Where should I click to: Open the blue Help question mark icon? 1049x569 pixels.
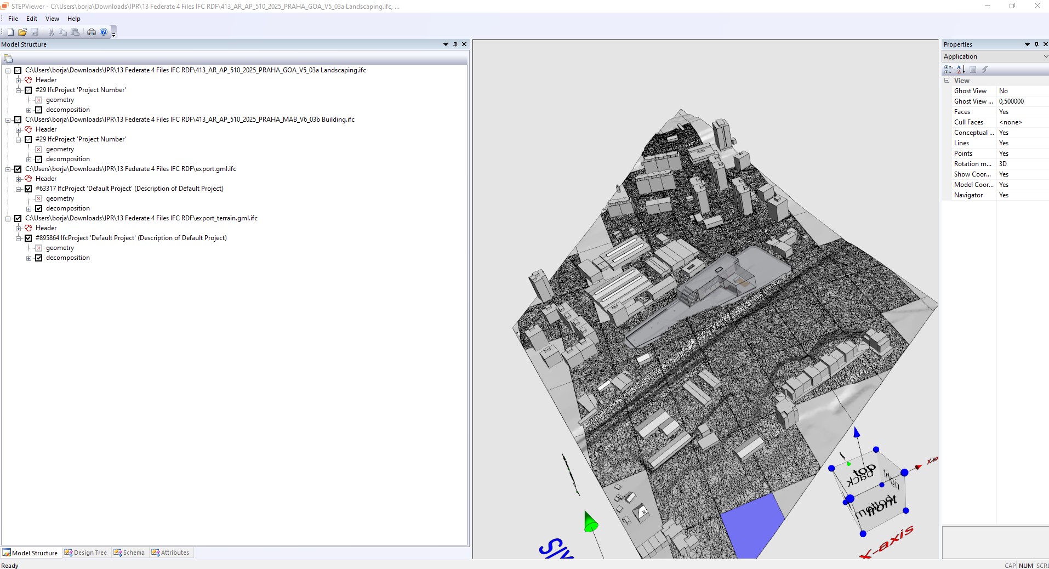pyautogui.click(x=104, y=32)
